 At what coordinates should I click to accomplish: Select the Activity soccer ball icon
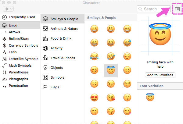(x=45, y=48)
